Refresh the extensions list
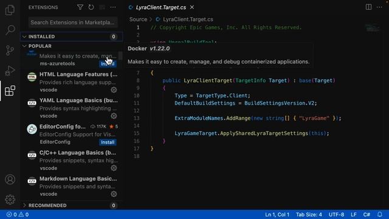The image size is (389, 219). pos(91,7)
